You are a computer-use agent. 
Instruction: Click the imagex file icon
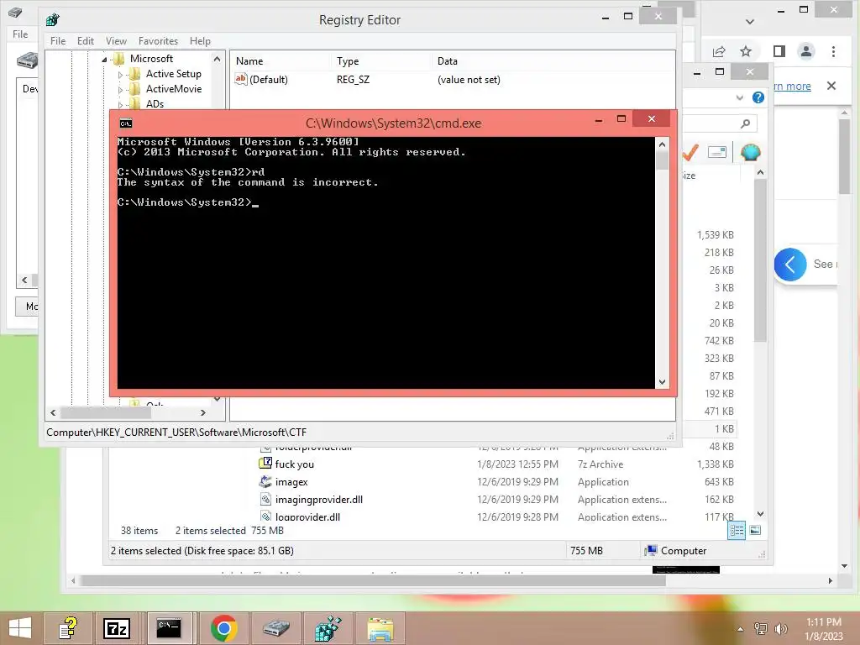[265, 481]
